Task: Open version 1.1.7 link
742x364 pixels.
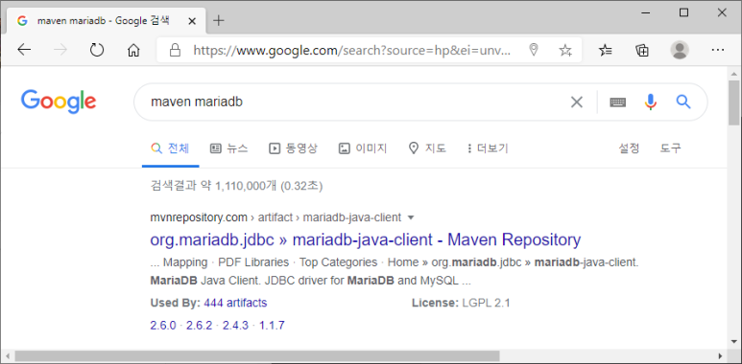Action: click(272, 326)
